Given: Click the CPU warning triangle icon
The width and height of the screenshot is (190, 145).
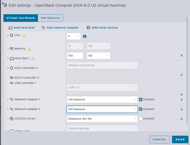Looking at the screenshot, I should point(24,35).
